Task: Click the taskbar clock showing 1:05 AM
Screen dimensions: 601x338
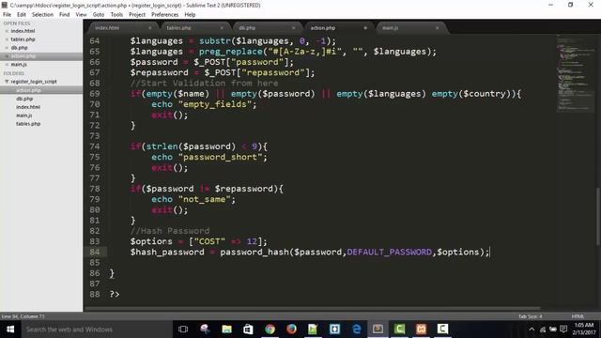Action: (x=584, y=330)
